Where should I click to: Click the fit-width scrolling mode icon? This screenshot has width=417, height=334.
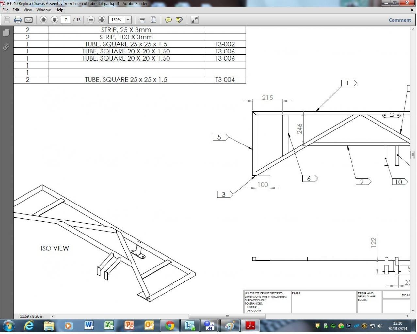(142, 20)
